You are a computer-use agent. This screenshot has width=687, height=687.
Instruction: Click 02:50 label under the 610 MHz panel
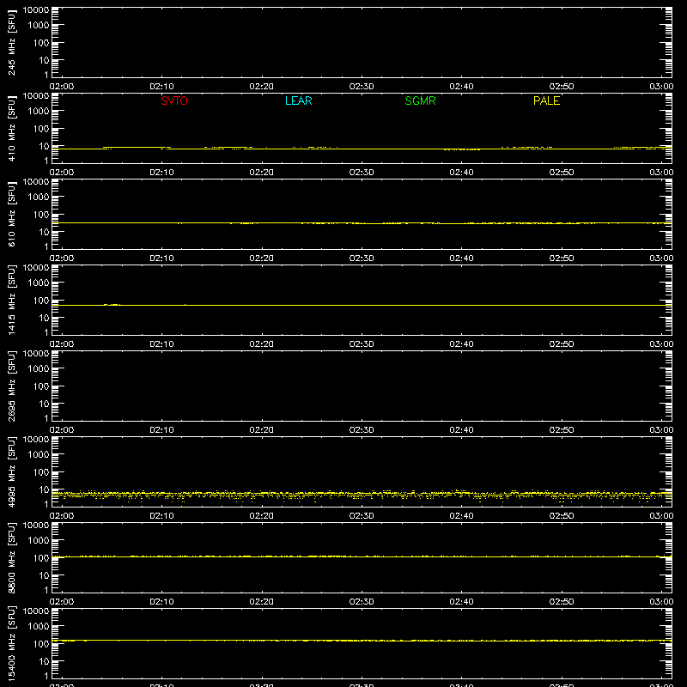click(x=562, y=258)
